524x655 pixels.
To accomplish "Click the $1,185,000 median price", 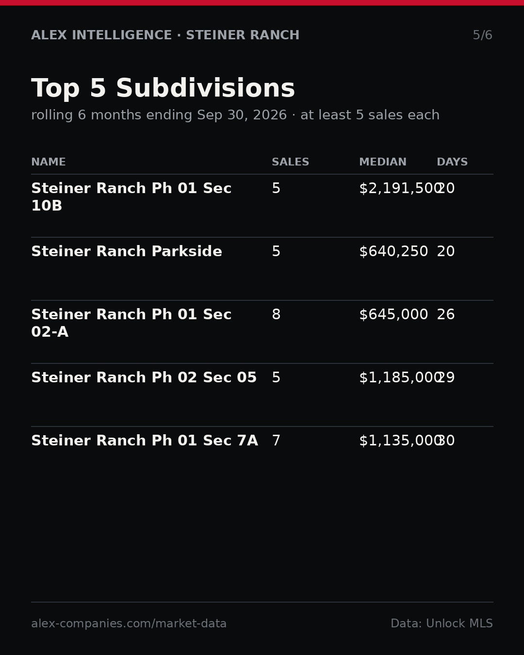I will click(401, 378).
